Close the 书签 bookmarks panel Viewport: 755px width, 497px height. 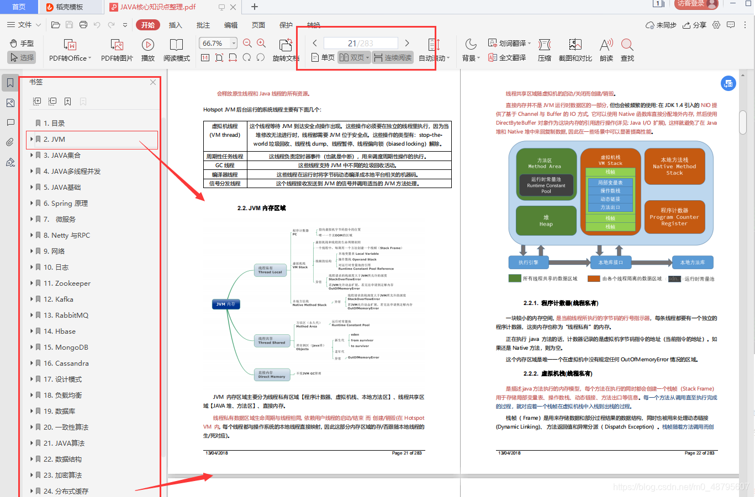coord(153,82)
